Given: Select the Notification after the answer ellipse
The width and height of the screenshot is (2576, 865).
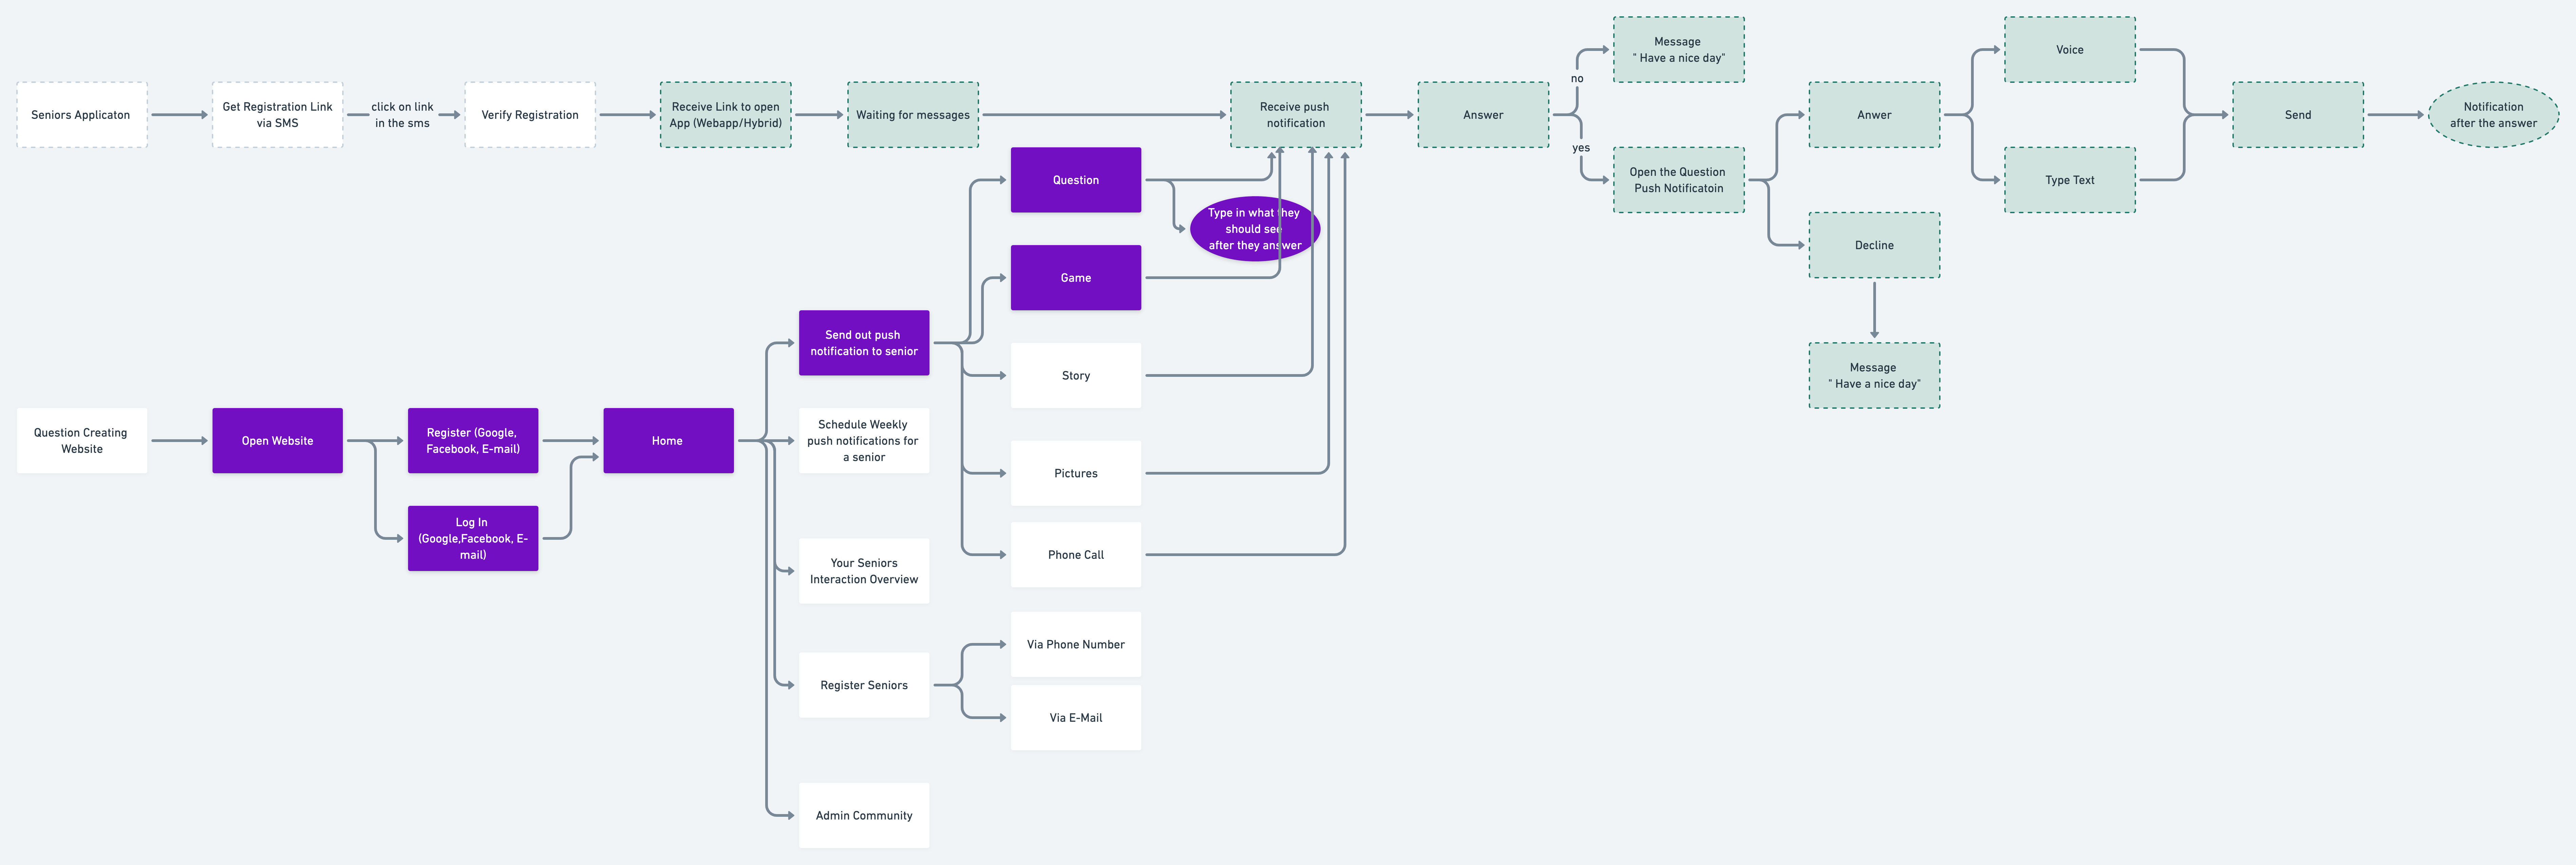Looking at the screenshot, I should (2493, 115).
